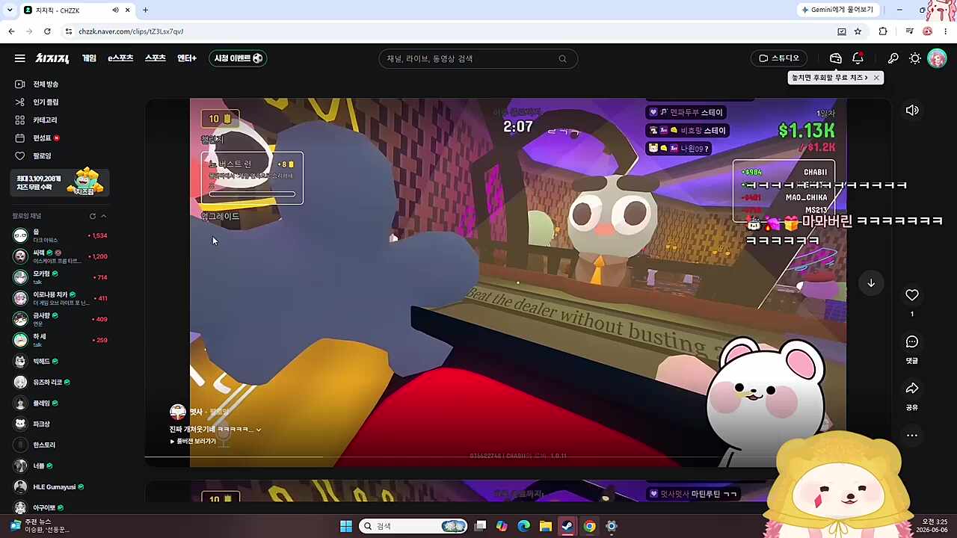Open the hamburger menu beside the CHZZK logo
The height and width of the screenshot is (538, 957).
20,58
